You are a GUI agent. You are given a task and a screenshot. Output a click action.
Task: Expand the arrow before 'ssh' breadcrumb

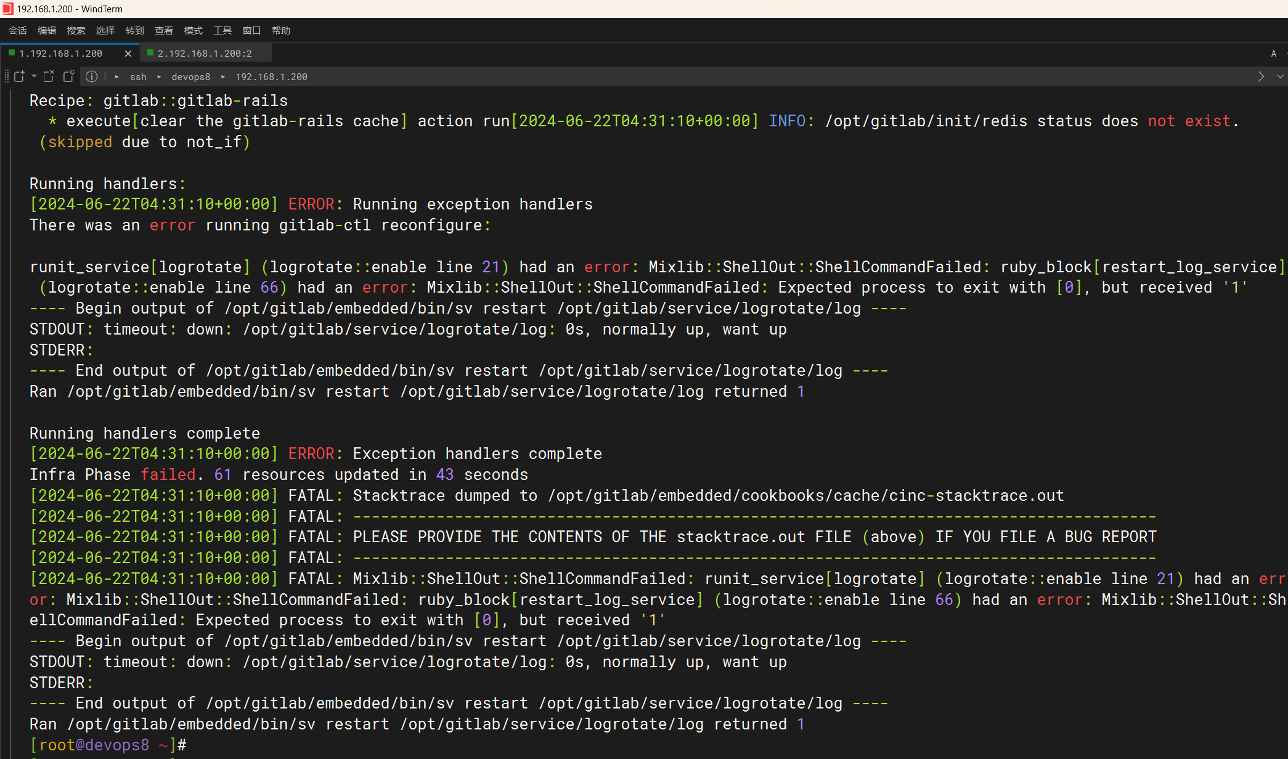116,77
